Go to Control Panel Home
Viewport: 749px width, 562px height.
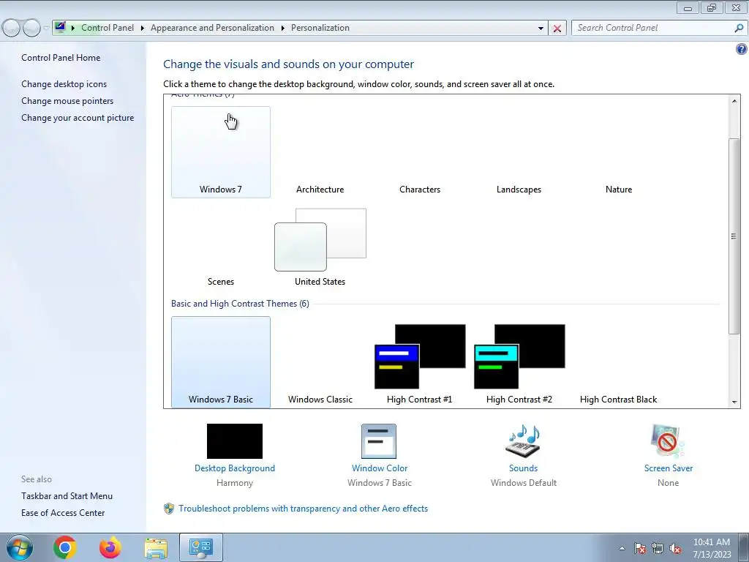(x=61, y=57)
